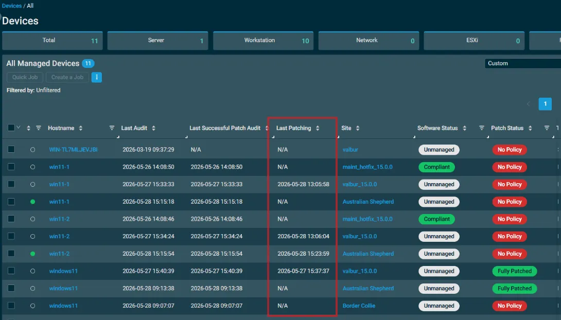Sort by Patch Status column
Image resolution: width=561 pixels, height=320 pixels.
(x=530, y=128)
